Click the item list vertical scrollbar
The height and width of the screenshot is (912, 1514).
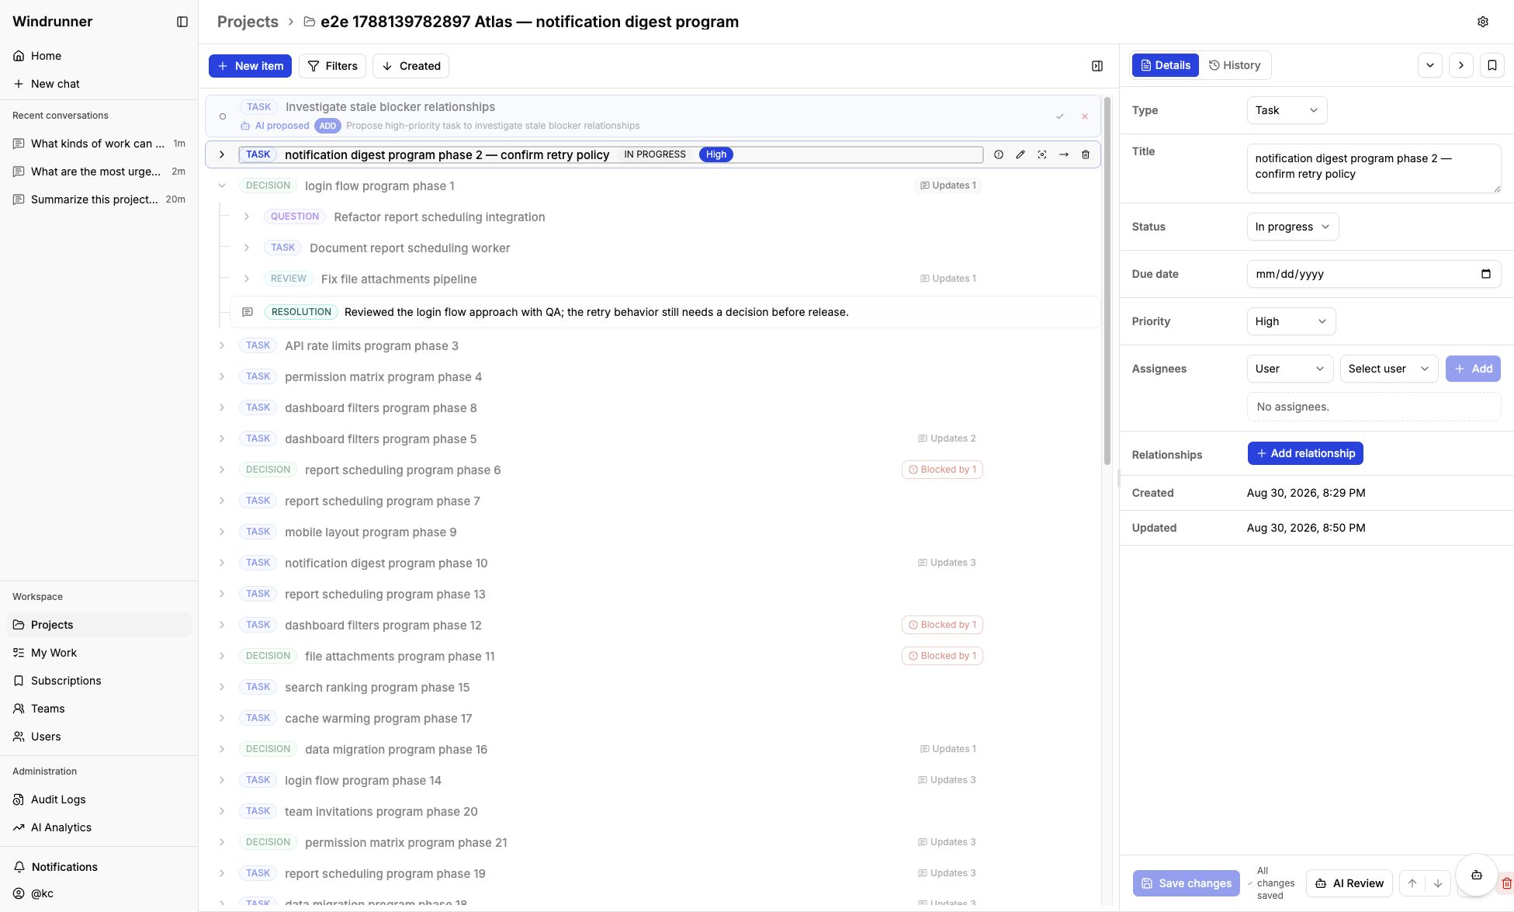tap(1107, 282)
